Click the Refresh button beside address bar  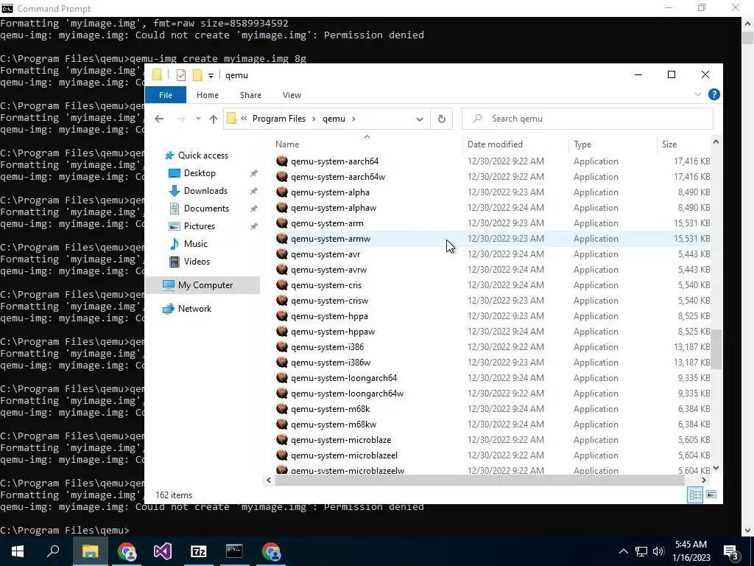pos(442,119)
